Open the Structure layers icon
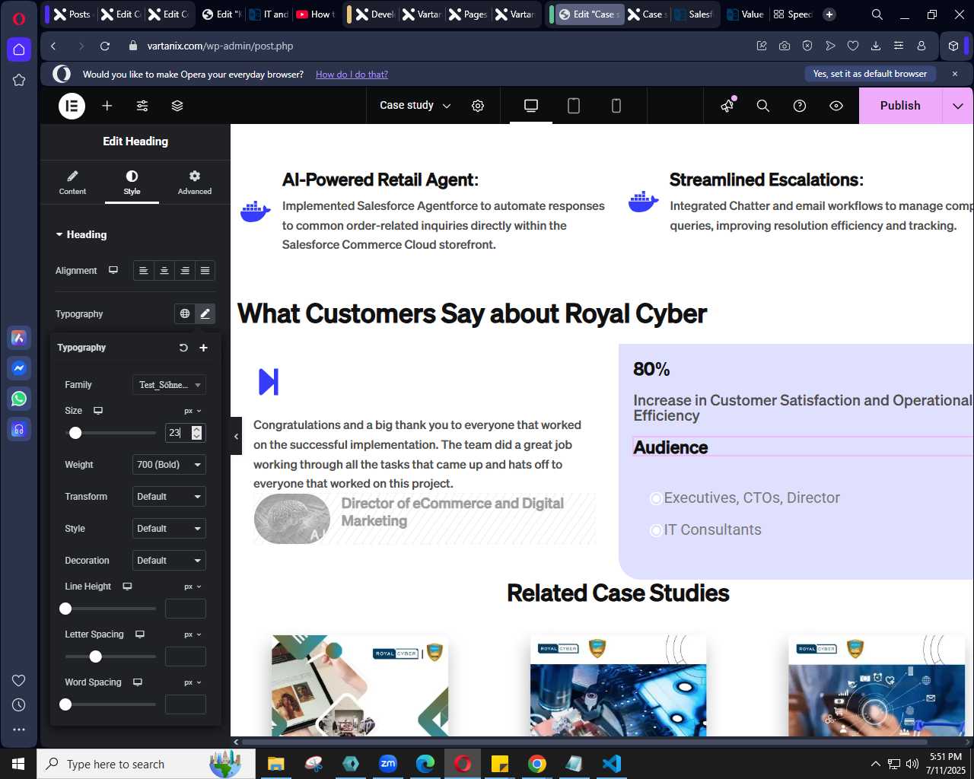Screen dimensions: 974x779 click(x=177, y=106)
